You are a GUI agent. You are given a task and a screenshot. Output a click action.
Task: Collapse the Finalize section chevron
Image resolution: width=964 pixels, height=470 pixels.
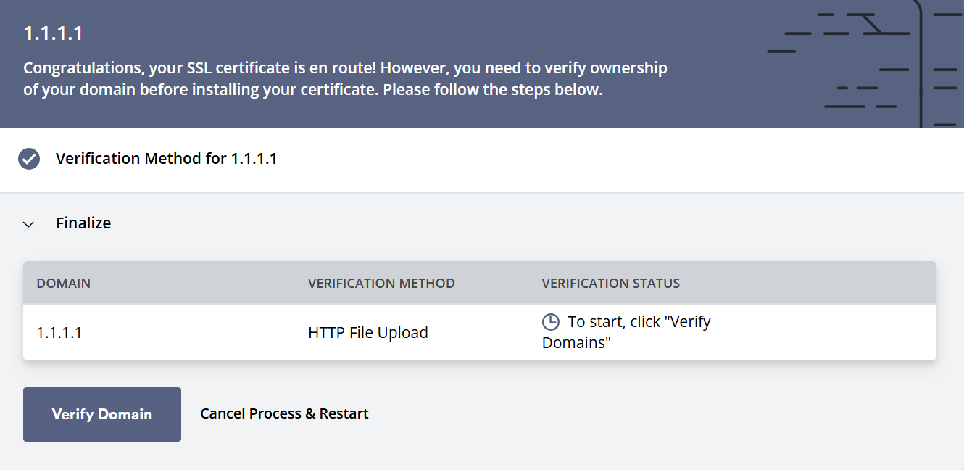[x=29, y=224]
